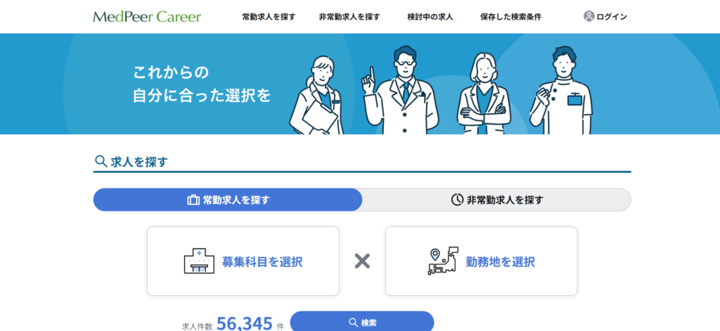The width and height of the screenshot is (720, 331).
Task: Switch to 常勤求人を探す search tab
Action: [x=228, y=200]
